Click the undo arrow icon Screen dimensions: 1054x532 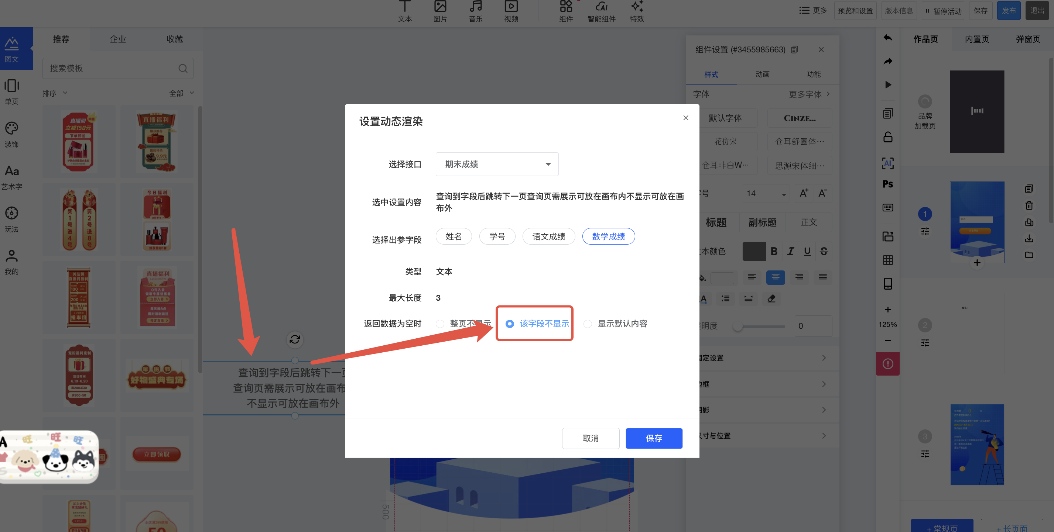click(x=887, y=38)
